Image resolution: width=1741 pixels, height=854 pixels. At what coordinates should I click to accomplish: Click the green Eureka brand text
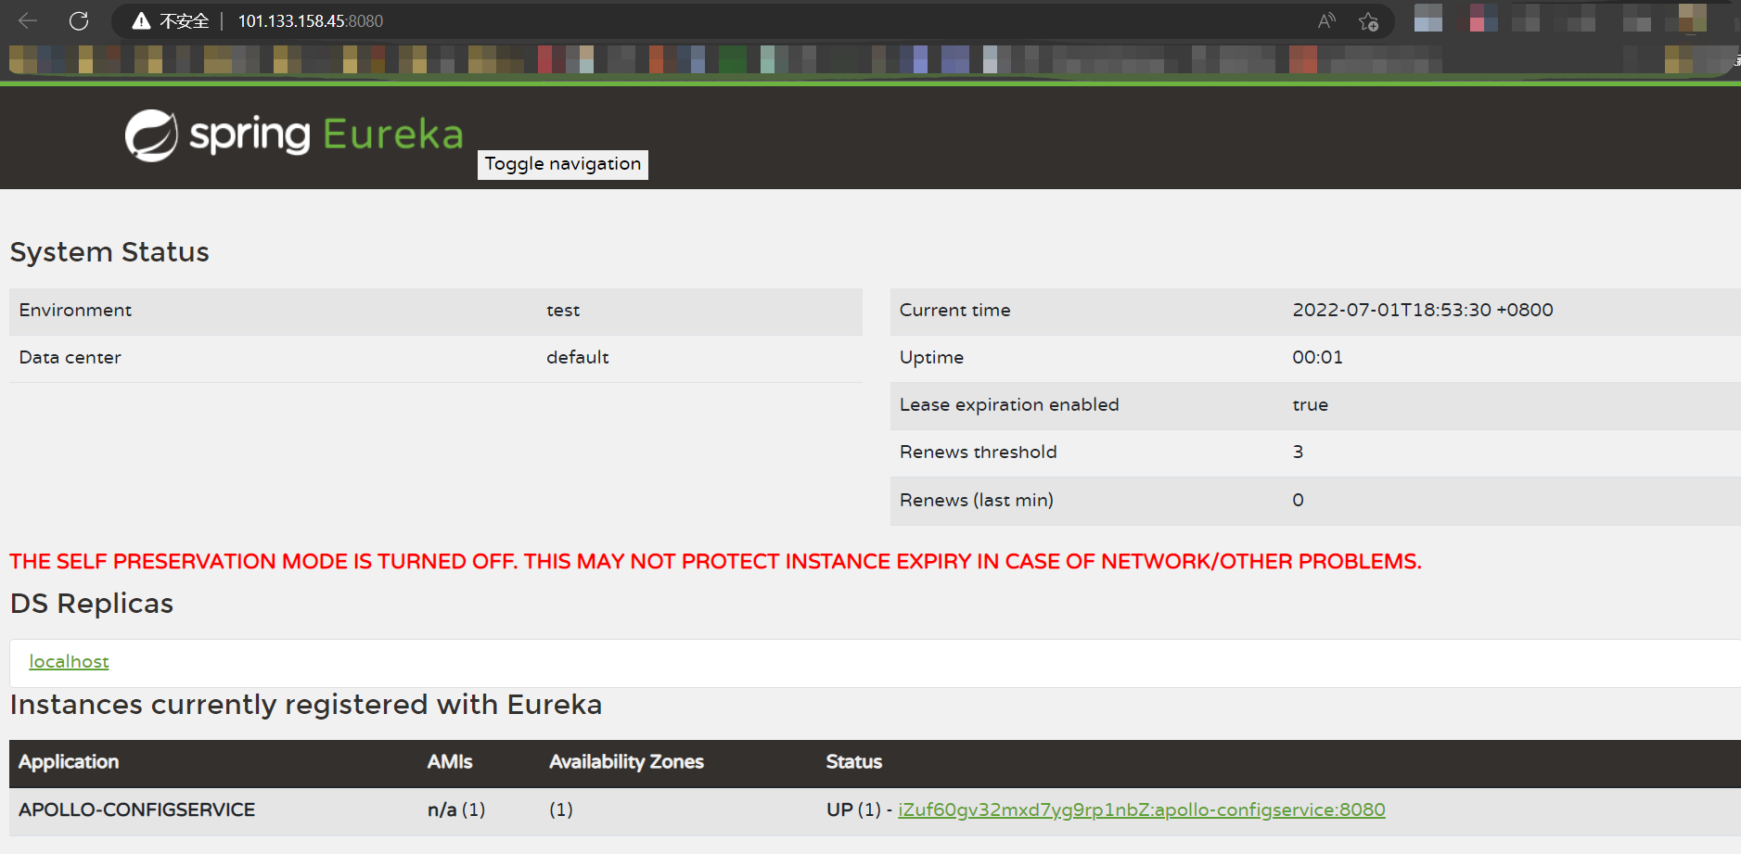point(392,135)
